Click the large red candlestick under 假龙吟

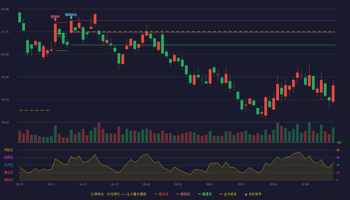click(x=55, y=33)
